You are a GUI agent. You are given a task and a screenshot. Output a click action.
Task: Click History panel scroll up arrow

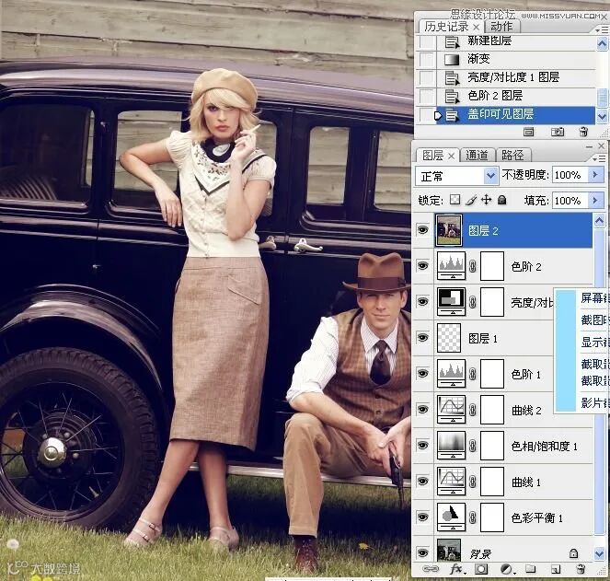coord(602,43)
